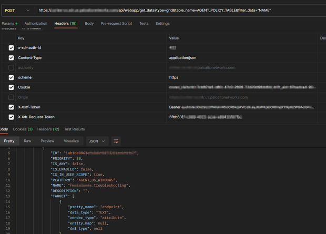Switch to the request Body tab
326x234 pixels.
pyautogui.click(x=89, y=24)
